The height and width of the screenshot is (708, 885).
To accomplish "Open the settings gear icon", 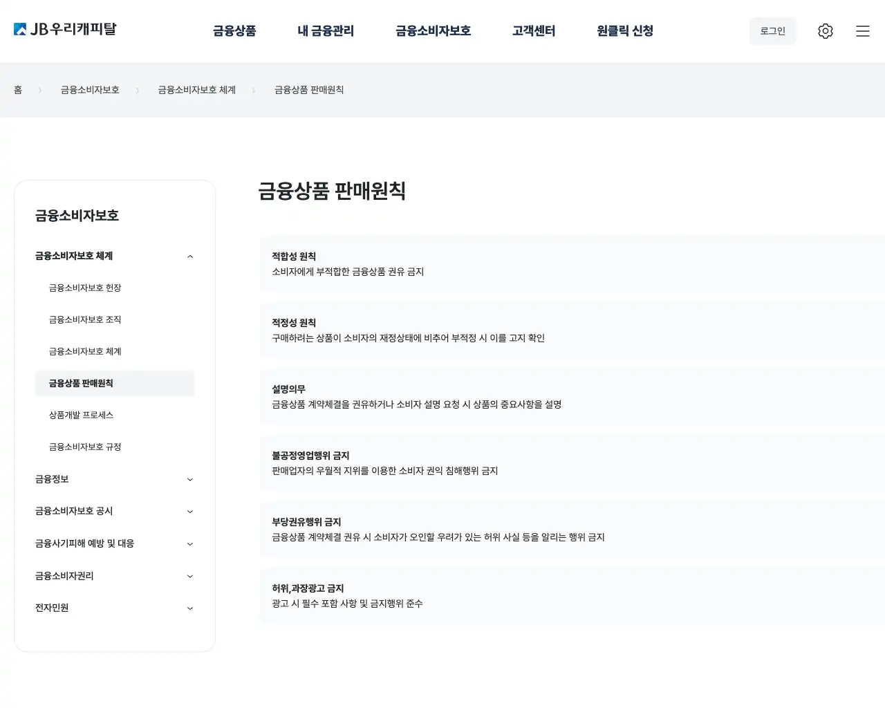I will [825, 31].
